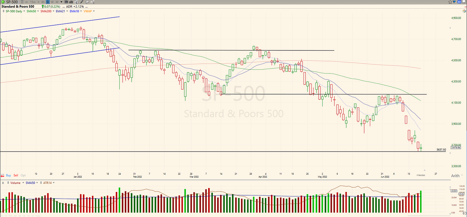Open the Volume indicator dropdown
The image size is (467, 217).
(23, 183)
